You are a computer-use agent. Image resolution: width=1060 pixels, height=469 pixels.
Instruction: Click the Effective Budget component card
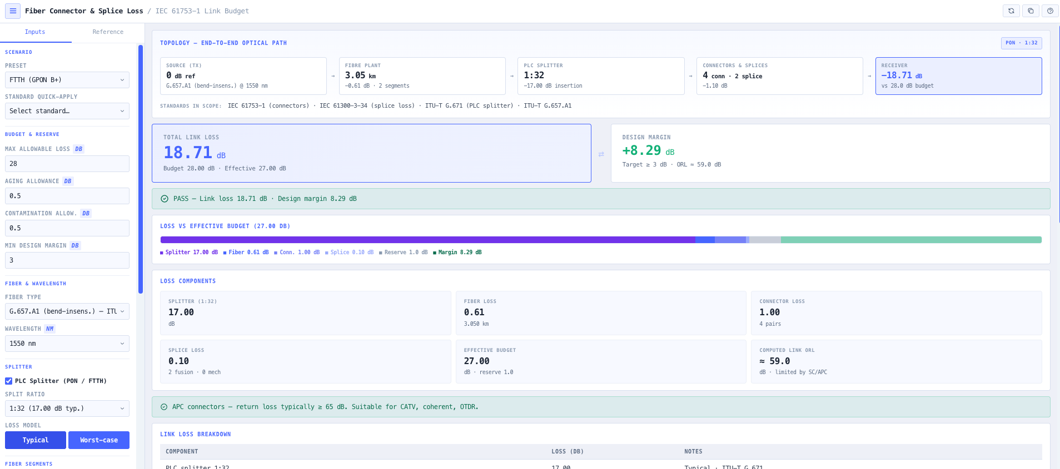coord(601,361)
